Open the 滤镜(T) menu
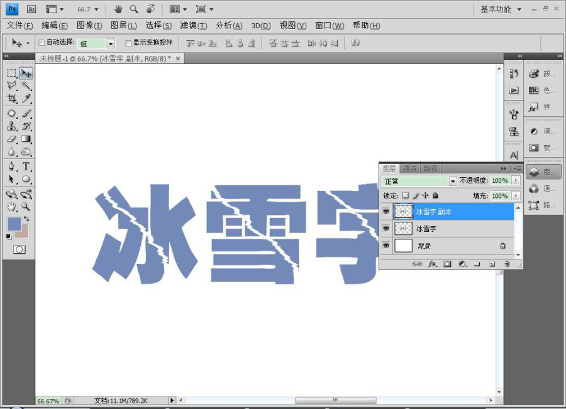The height and width of the screenshot is (409, 566). click(194, 26)
